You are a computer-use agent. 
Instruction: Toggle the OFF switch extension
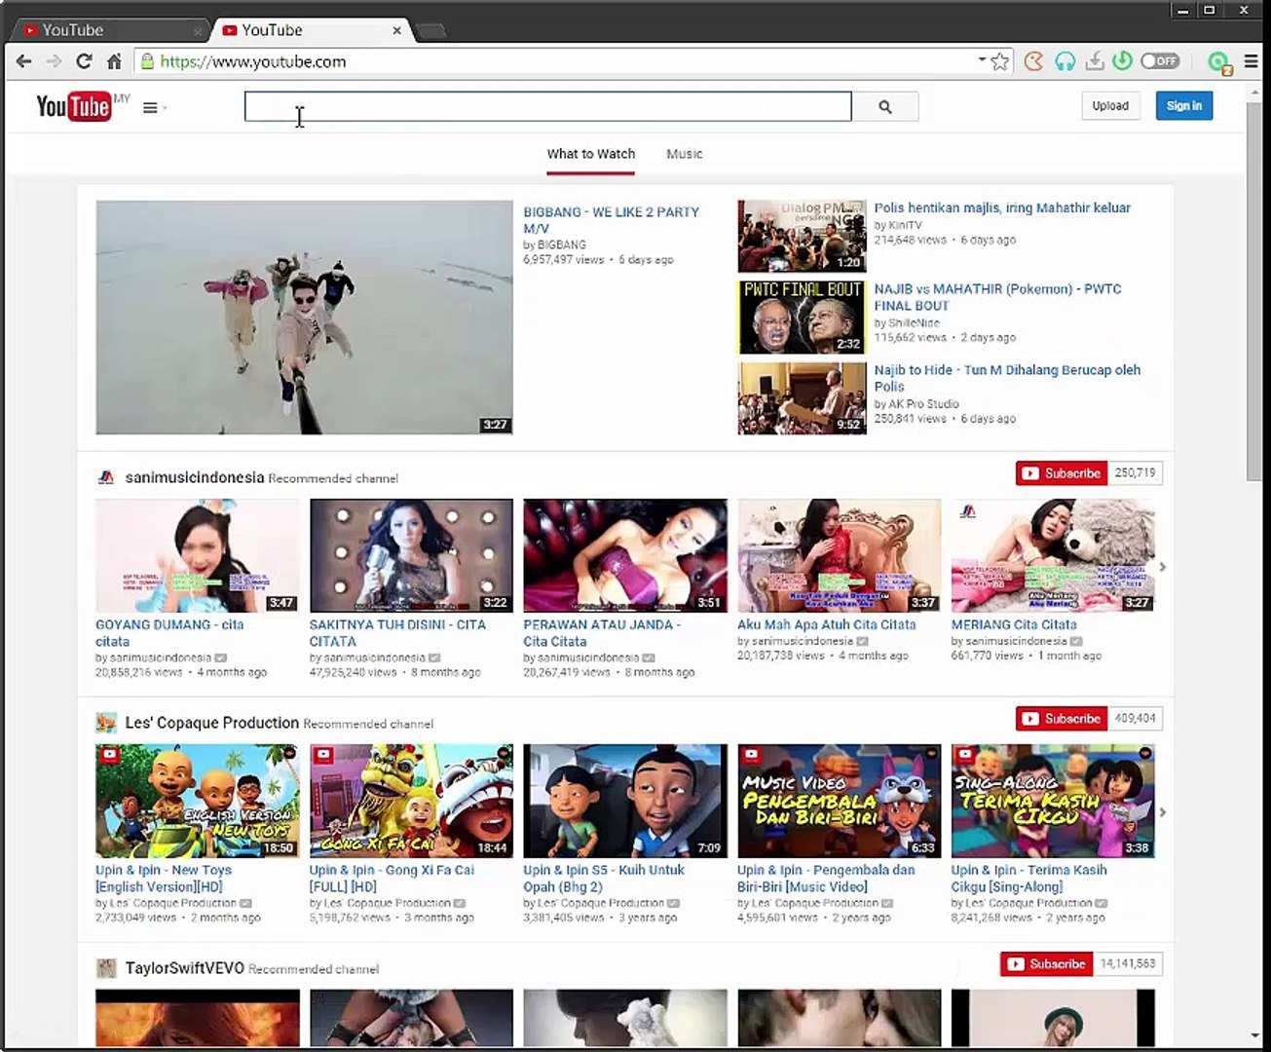point(1160,61)
